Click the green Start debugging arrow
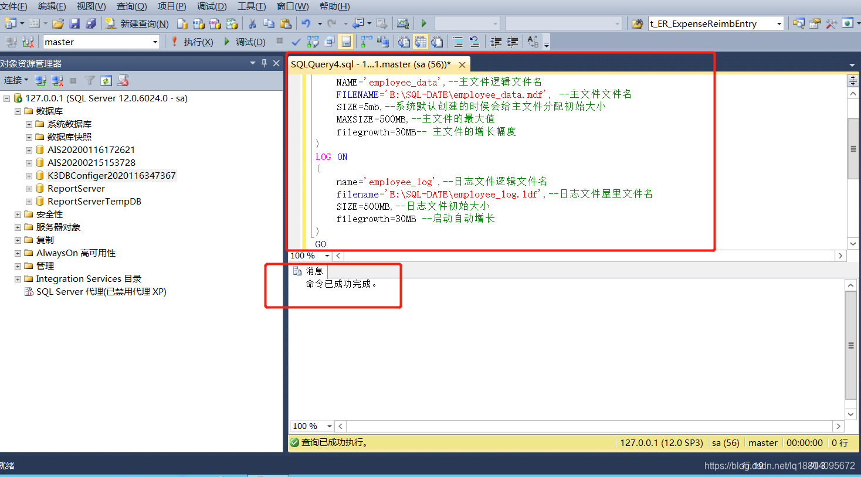 pos(423,23)
